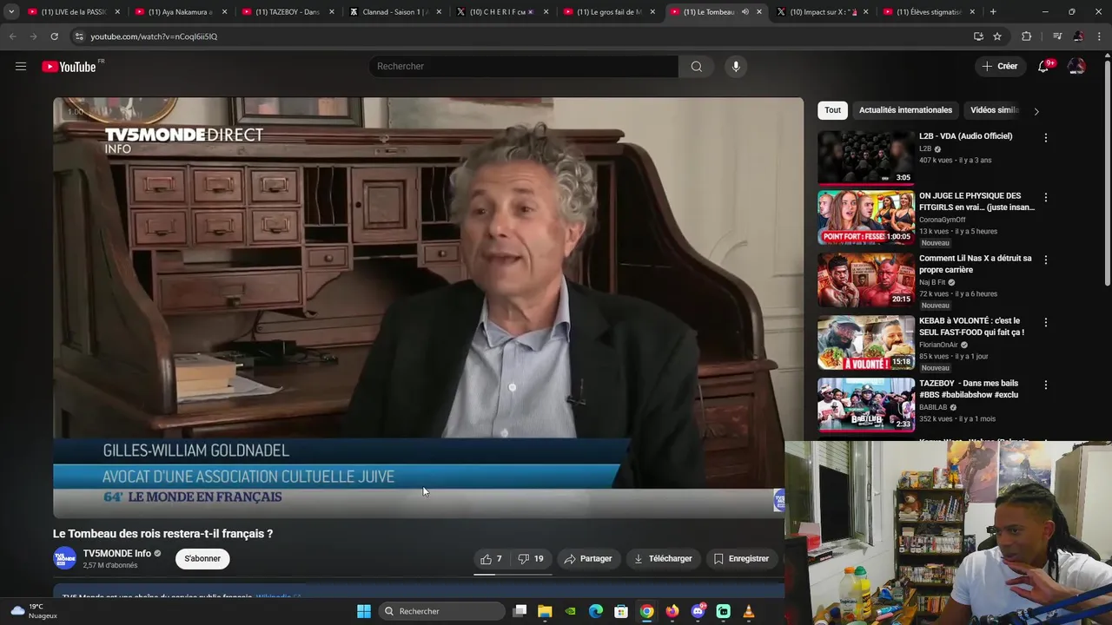
Task: Open File Explorer from taskbar
Action: point(545,611)
